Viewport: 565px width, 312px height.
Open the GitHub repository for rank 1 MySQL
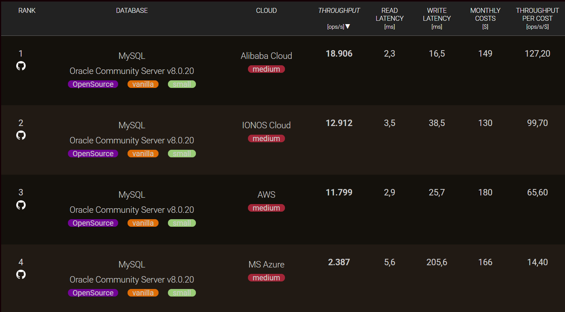21,66
